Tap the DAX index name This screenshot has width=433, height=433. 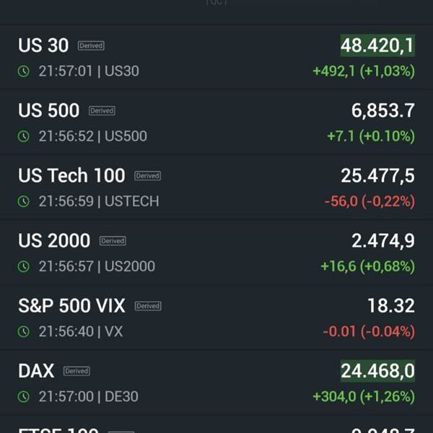pos(36,371)
